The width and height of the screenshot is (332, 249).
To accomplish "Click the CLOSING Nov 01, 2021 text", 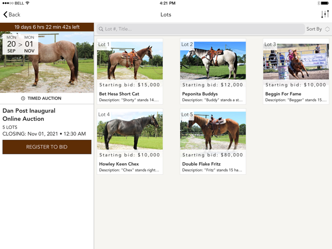I will (x=44, y=134).
